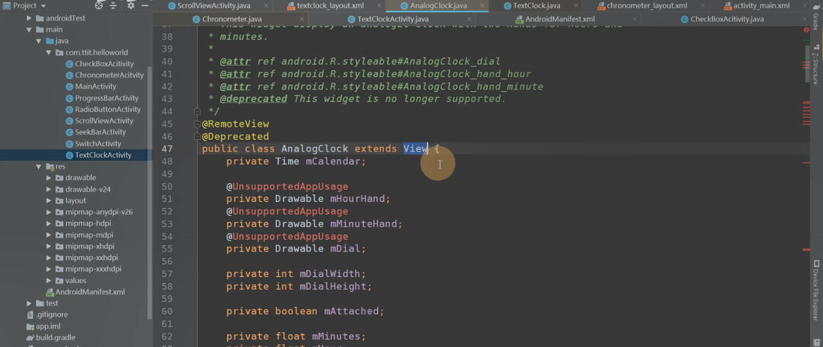Expand the layout folder

pyautogui.click(x=50, y=201)
